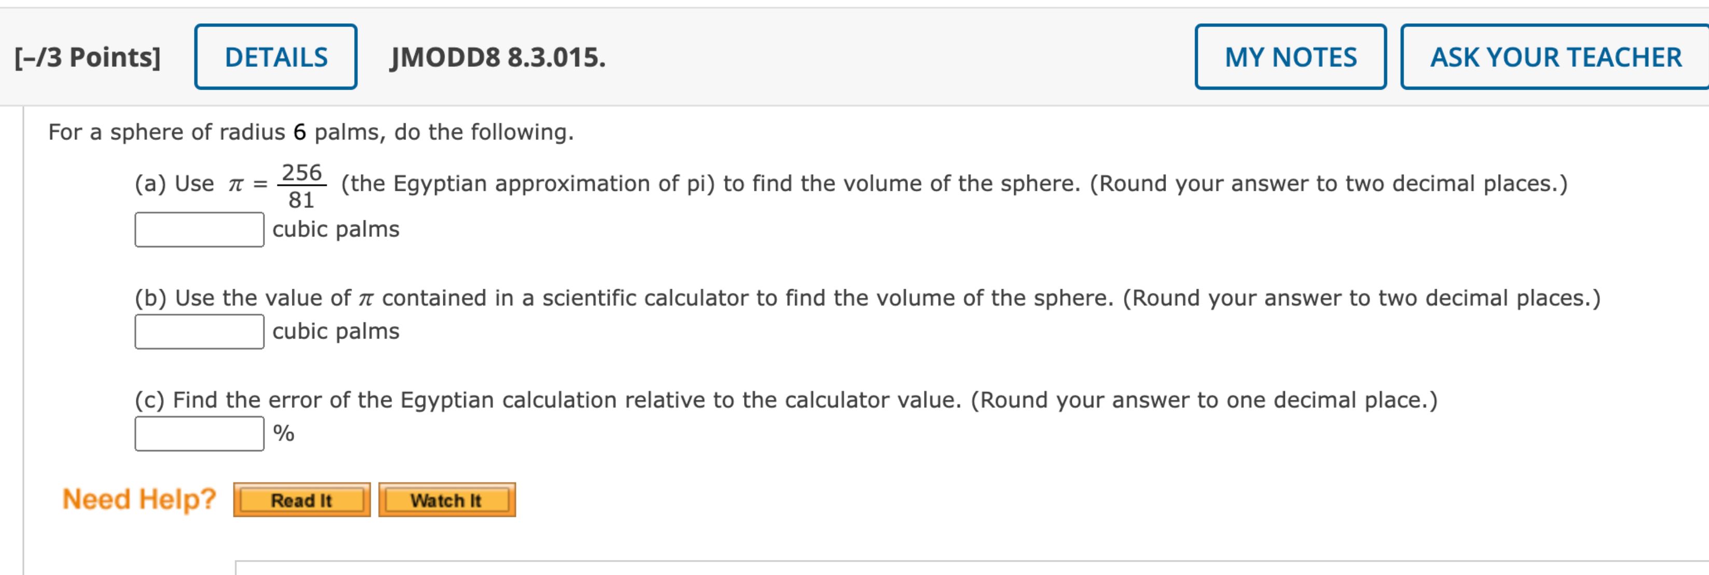Focus the empty volume answer box in part (a)

coord(199,230)
